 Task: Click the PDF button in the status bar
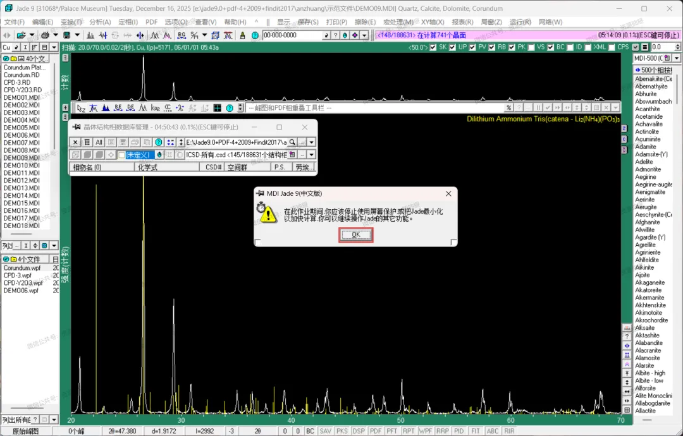(x=376, y=431)
